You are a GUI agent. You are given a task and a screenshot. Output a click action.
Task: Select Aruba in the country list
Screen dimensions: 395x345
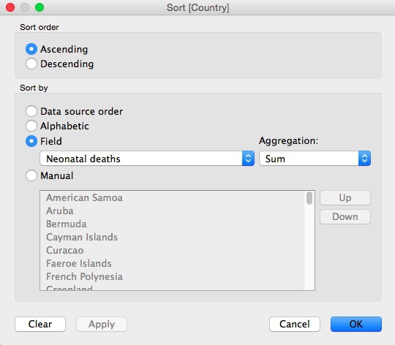60,211
